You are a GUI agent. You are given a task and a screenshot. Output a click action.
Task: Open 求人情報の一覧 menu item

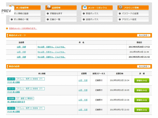[x=25, y=20]
